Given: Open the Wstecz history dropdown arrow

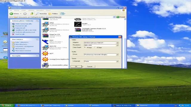Looking at the screenshot, I should tap(21, 14).
